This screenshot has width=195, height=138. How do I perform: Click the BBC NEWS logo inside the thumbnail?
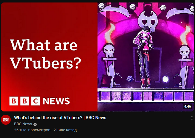click(39, 101)
